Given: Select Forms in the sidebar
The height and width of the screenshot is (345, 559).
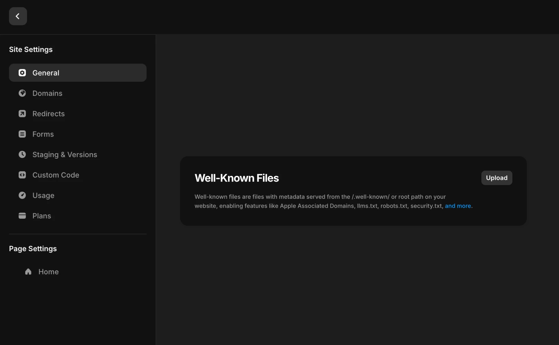Looking at the screenshot, I should 78,134.
